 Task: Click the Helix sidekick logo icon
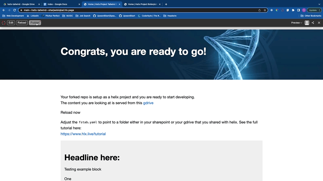pyautogui.click(x=4, y=23)
